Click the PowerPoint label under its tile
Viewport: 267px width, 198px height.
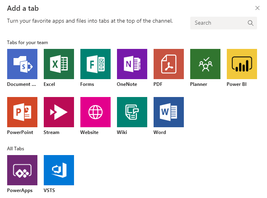tap(20, 132)
